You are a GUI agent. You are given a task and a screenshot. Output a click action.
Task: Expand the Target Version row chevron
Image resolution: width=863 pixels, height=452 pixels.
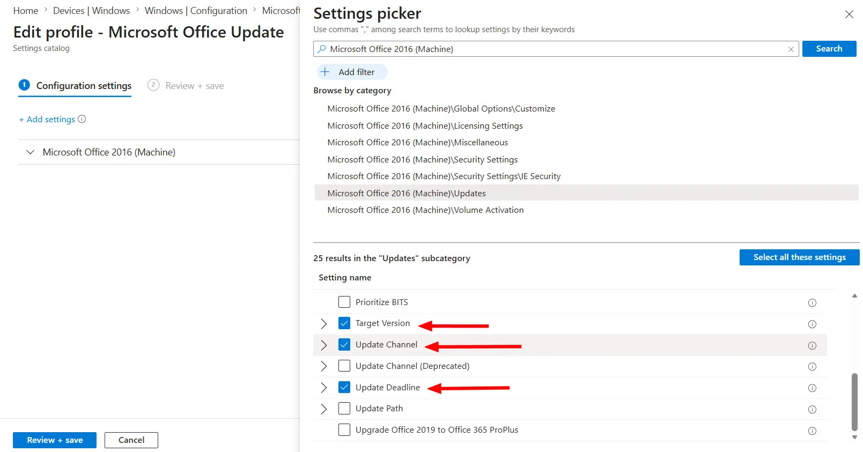tap(323, 324)
